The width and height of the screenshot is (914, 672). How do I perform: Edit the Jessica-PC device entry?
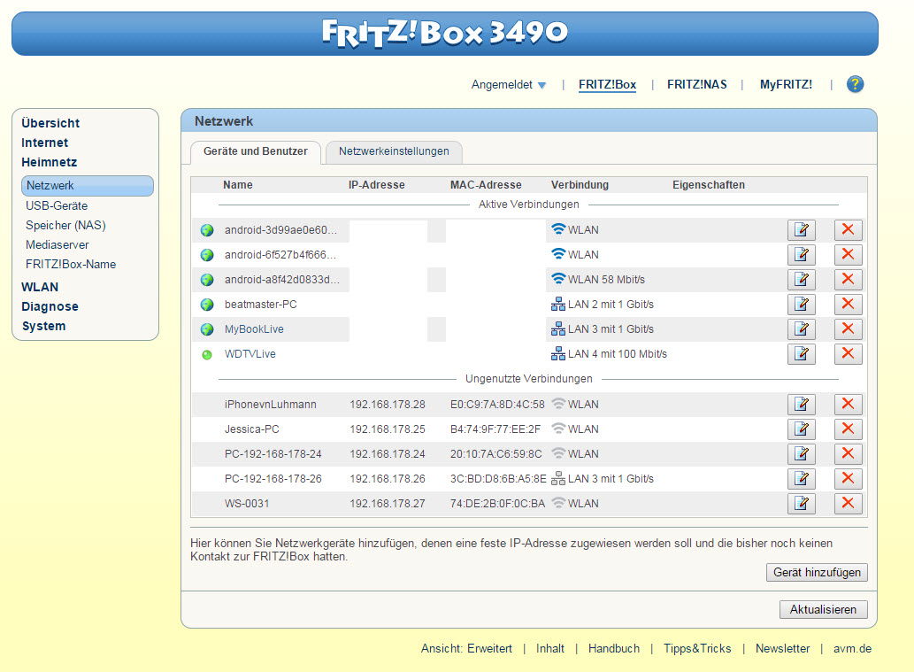(x=802, y=429)
